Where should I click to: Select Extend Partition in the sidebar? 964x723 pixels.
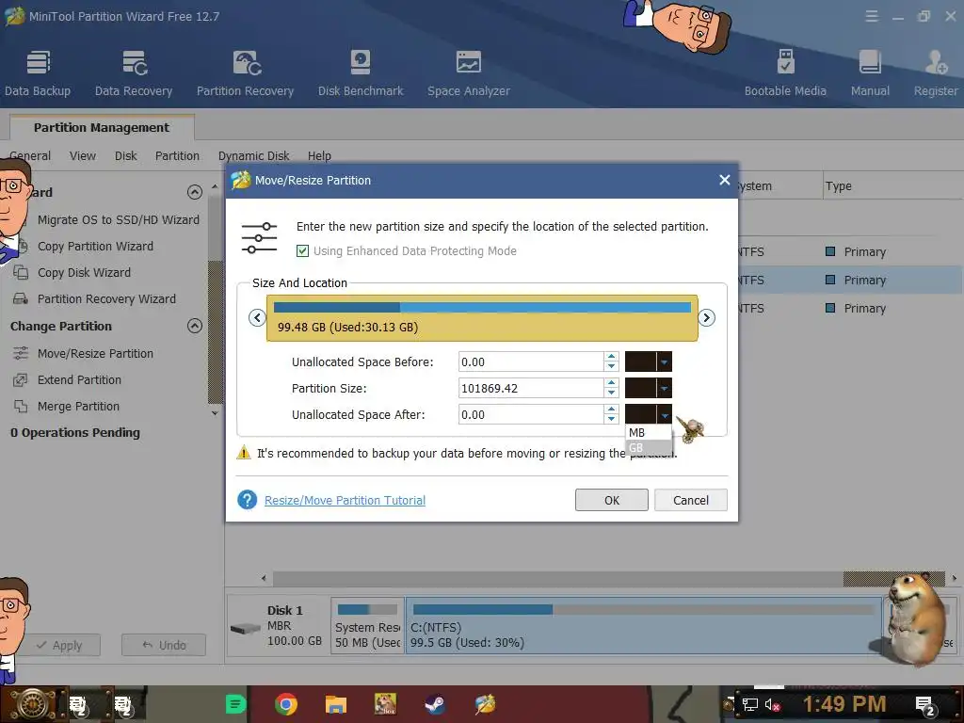tap(79, 380)
